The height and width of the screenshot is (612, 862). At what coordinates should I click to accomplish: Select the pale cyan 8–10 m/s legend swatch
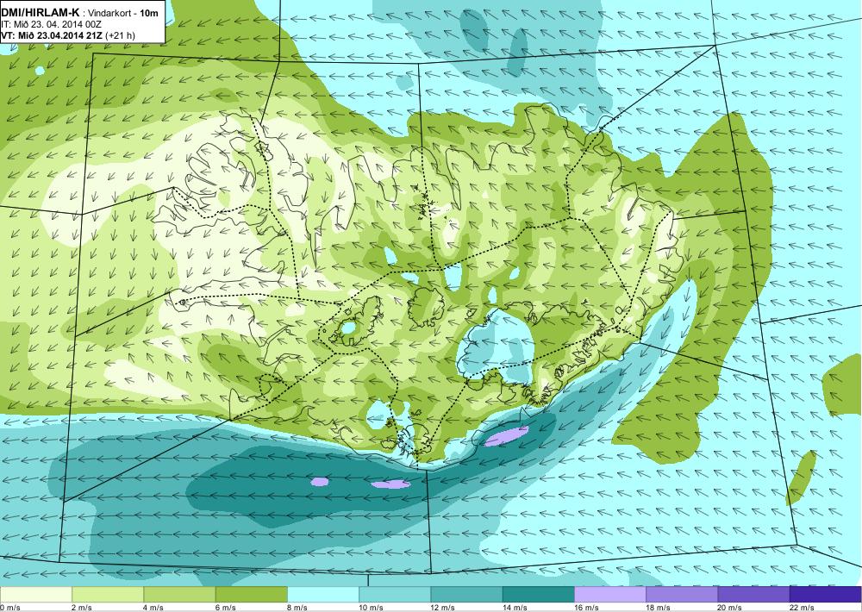[323, 595]
